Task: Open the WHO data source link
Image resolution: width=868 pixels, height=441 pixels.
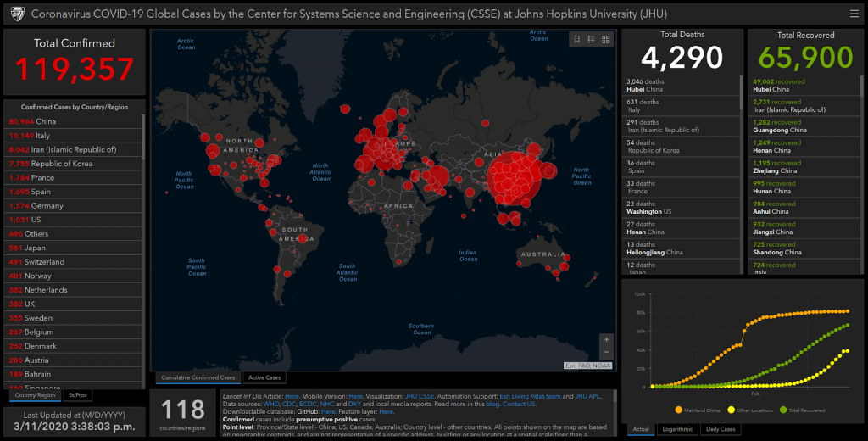Action: tap(271, 404)
